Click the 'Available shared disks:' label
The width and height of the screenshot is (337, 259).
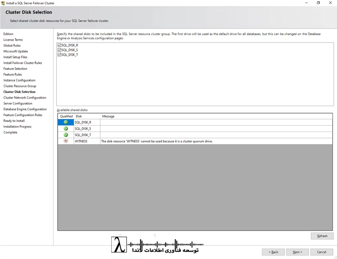coord(72,110)
